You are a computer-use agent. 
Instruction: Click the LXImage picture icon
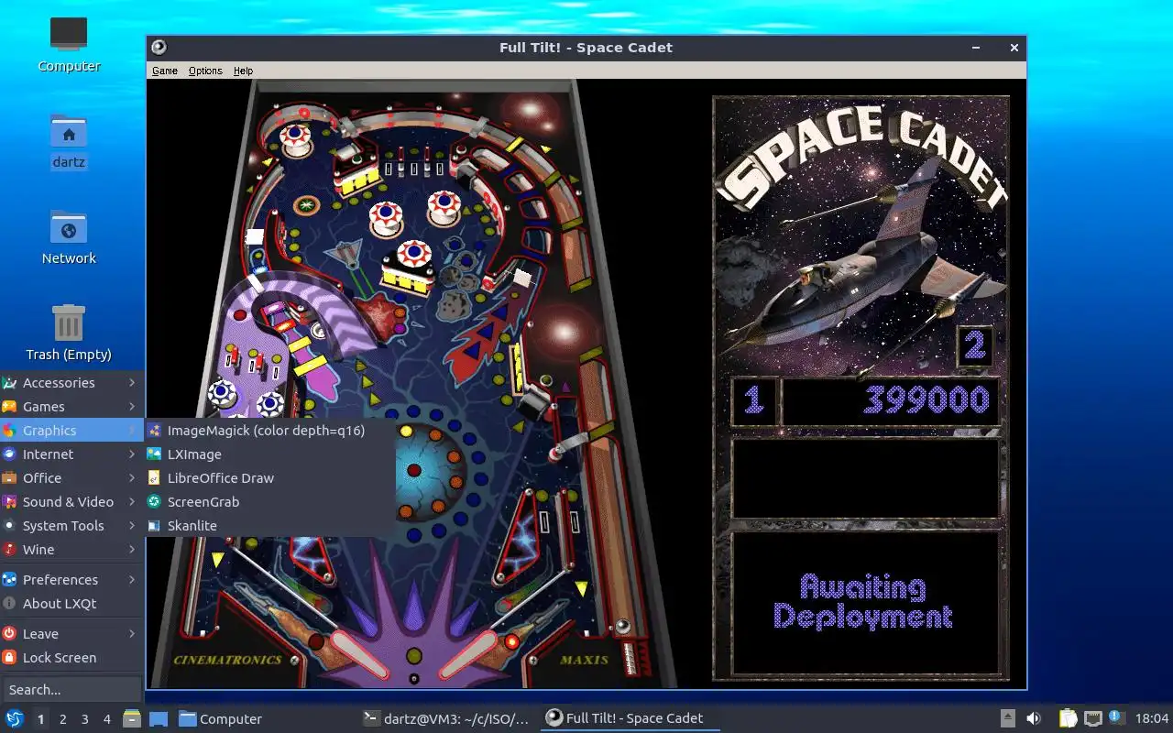point(154,454)
